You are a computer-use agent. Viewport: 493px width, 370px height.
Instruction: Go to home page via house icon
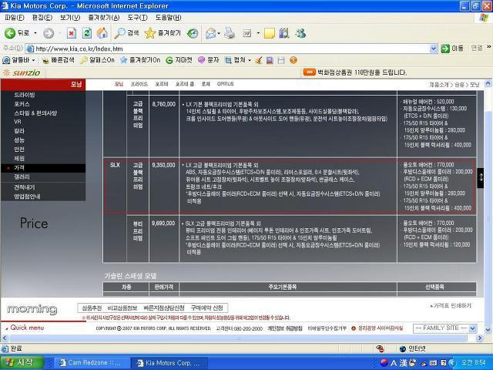pos(102,33)
